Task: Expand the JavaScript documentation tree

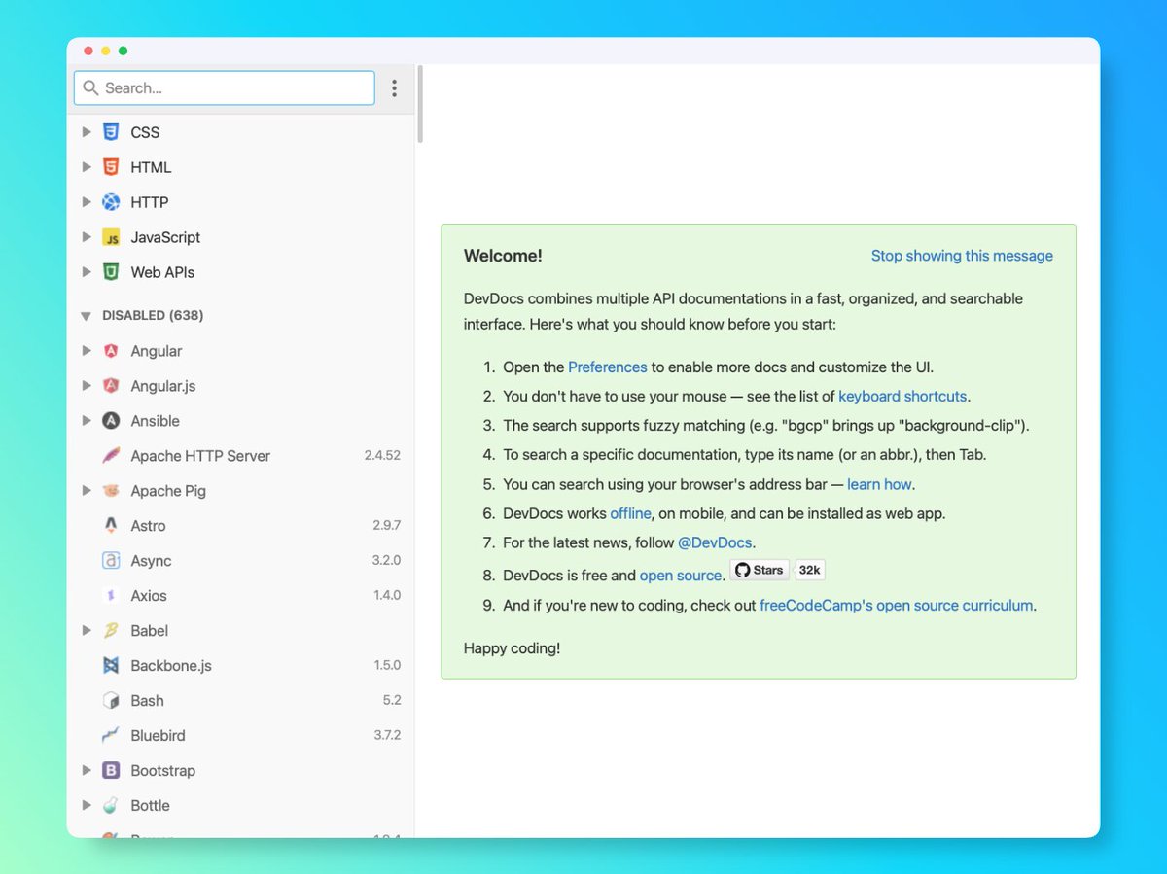Action: (87, 237)
